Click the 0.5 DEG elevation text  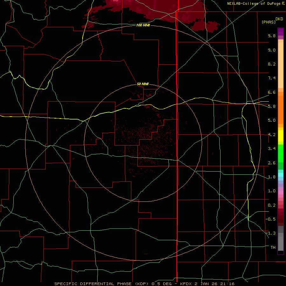tap(161, 284)
